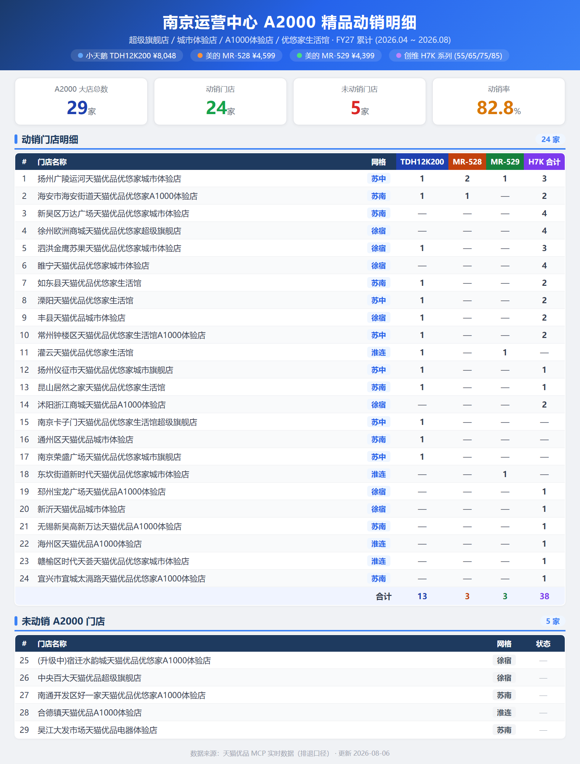Click 网格 header in the 动销门店明细 table
The width and height of the screenshot is (580, 764).
pos(378,162)
